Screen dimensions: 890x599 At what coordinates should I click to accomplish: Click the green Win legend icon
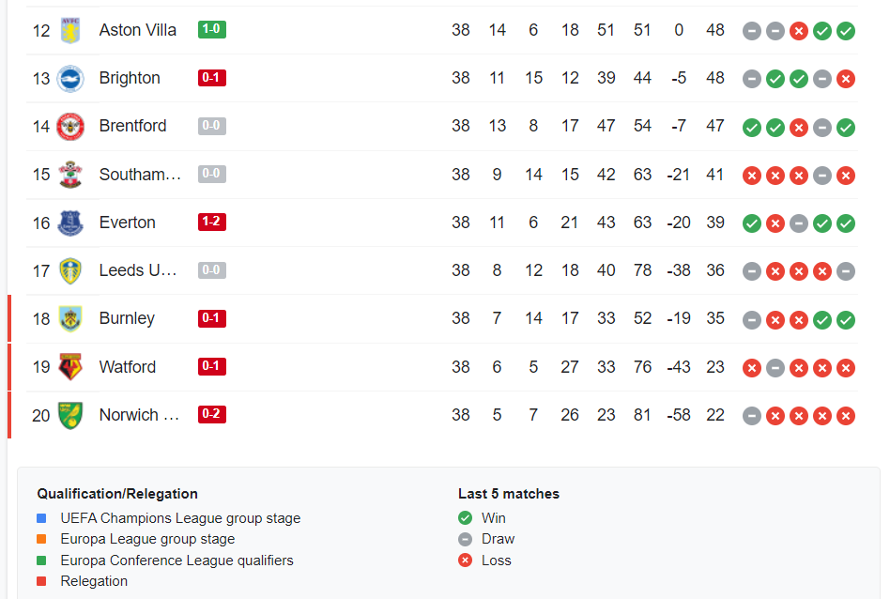[465, 518]
